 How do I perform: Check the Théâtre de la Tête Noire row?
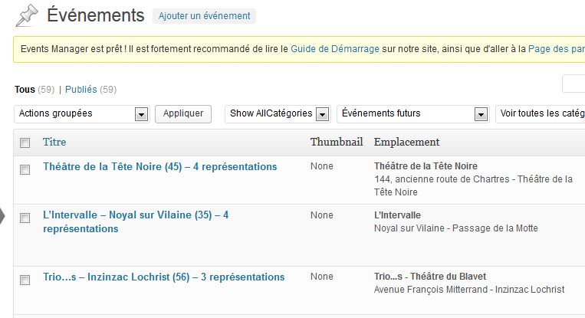25,169
